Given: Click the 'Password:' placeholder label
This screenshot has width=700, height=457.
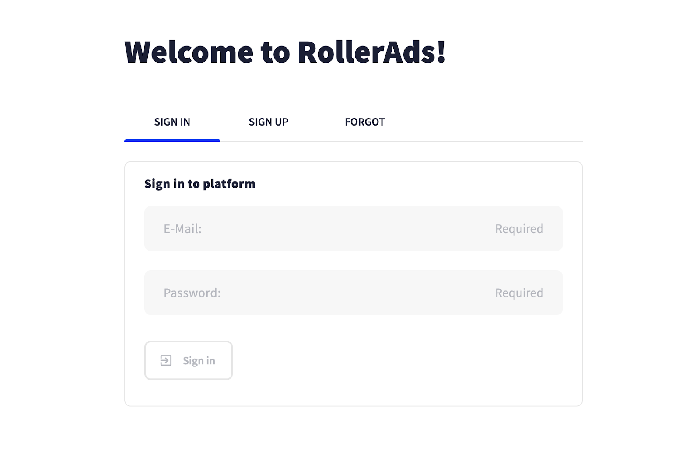Looking at the screenshot, I should 192,293.
